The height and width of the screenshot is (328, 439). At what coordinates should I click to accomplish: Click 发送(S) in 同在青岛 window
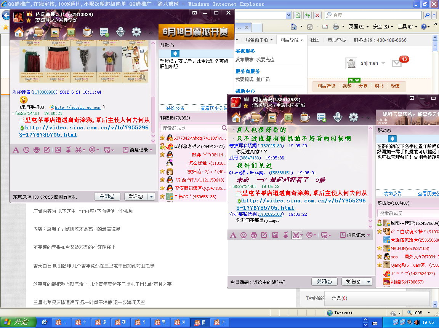point(353,282)
